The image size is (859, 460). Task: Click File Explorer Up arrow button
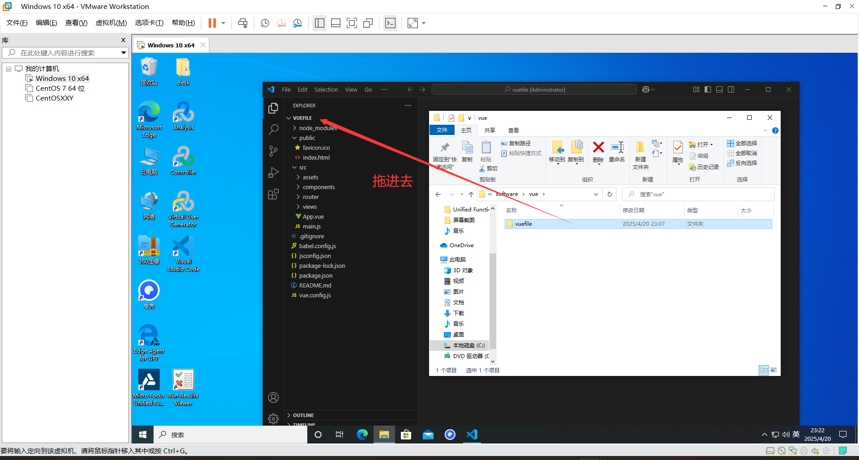coord(471,194)
